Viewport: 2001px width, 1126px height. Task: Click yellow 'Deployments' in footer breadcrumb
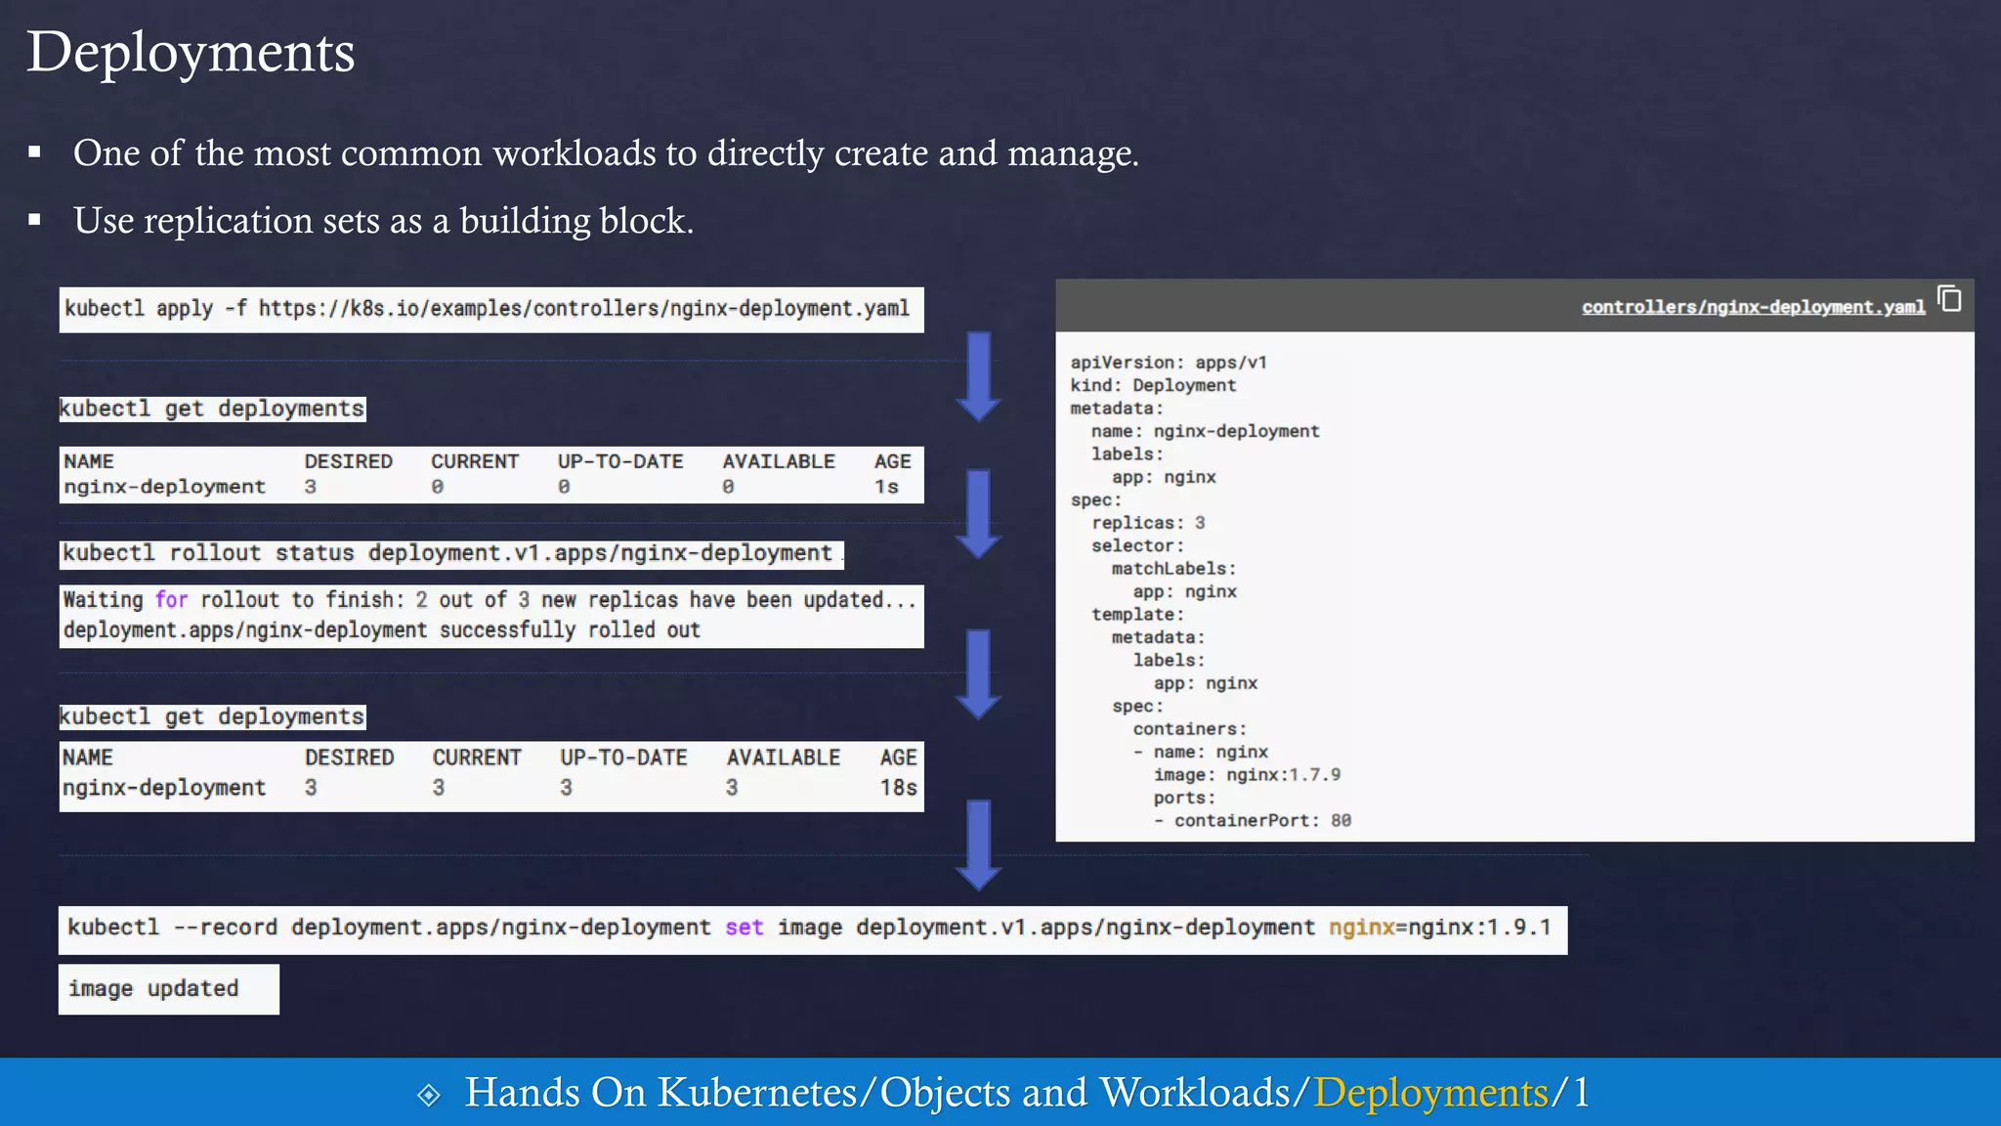(x=1430, y=1093)
